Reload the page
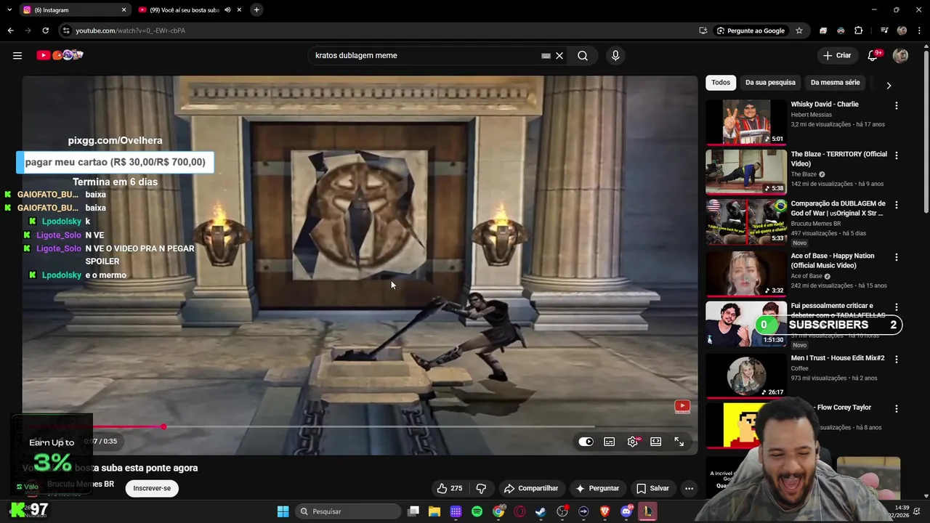The image size is (930, 523). (45, 31)
